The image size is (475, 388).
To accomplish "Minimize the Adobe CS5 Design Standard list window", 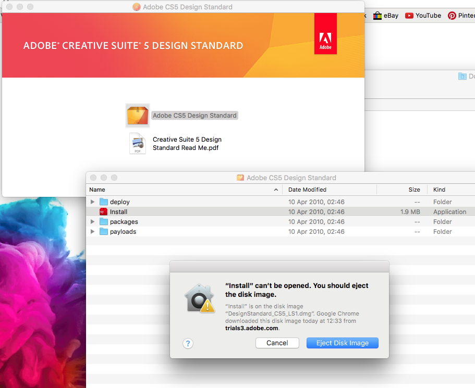I will pyautogui.click(x=104, y=178).
